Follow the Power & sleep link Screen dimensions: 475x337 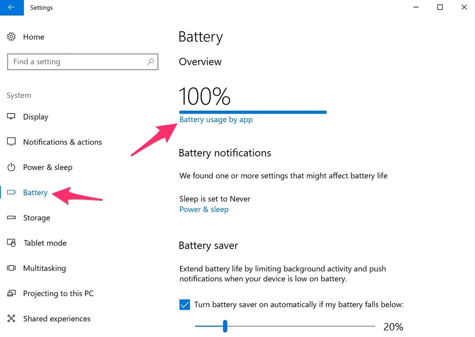click(x=204, y=210)
